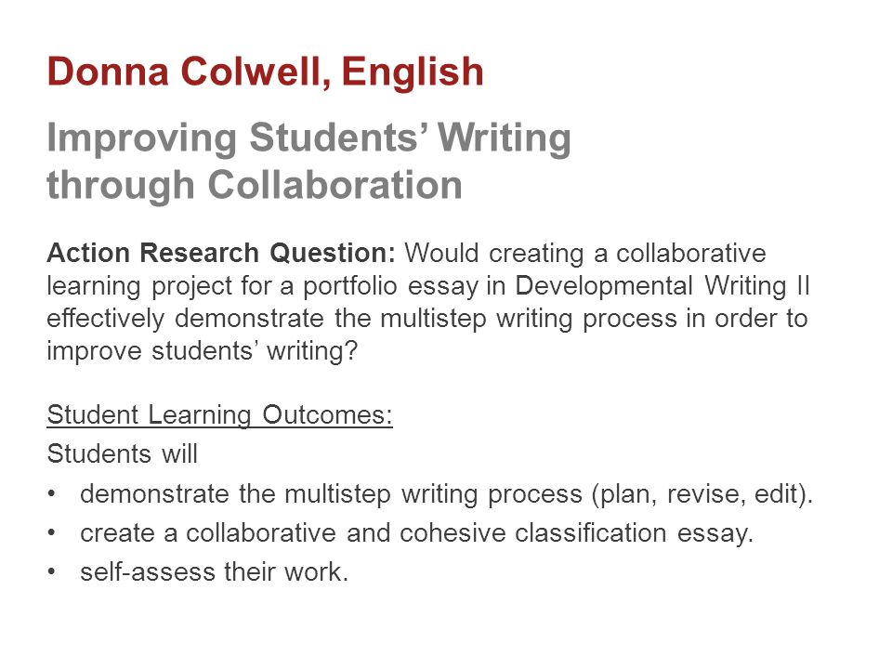Select the heading Improving Students' Writing
Screen dimensions: 892x669
308,138
